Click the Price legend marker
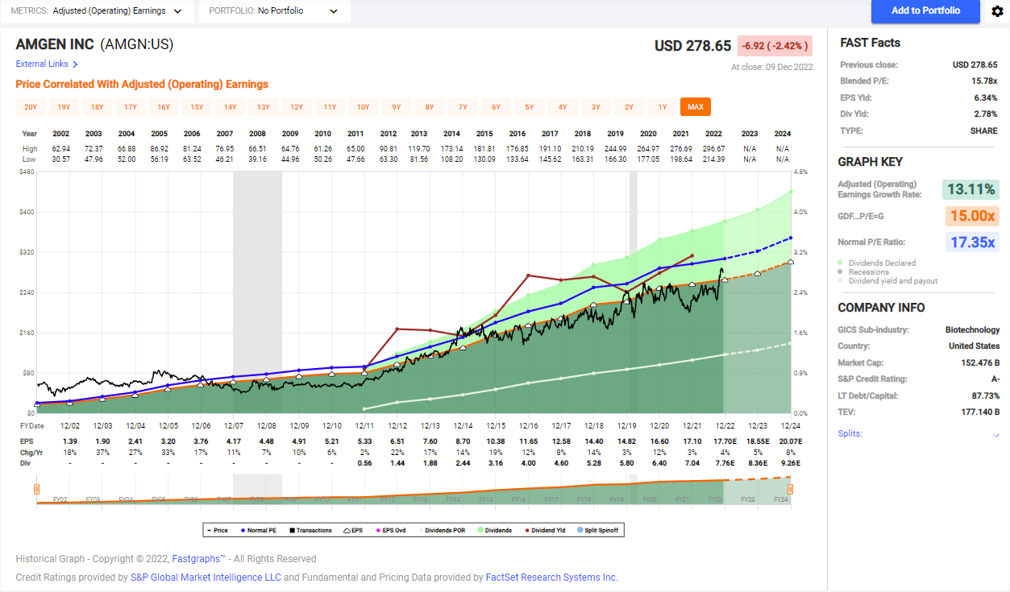 [x=210, y=530]
